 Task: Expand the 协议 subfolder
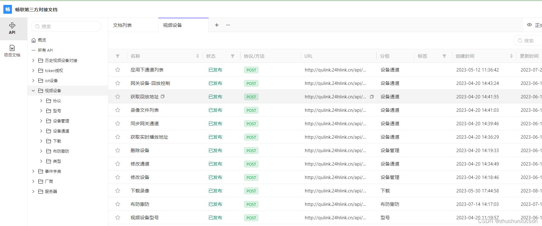41,101
